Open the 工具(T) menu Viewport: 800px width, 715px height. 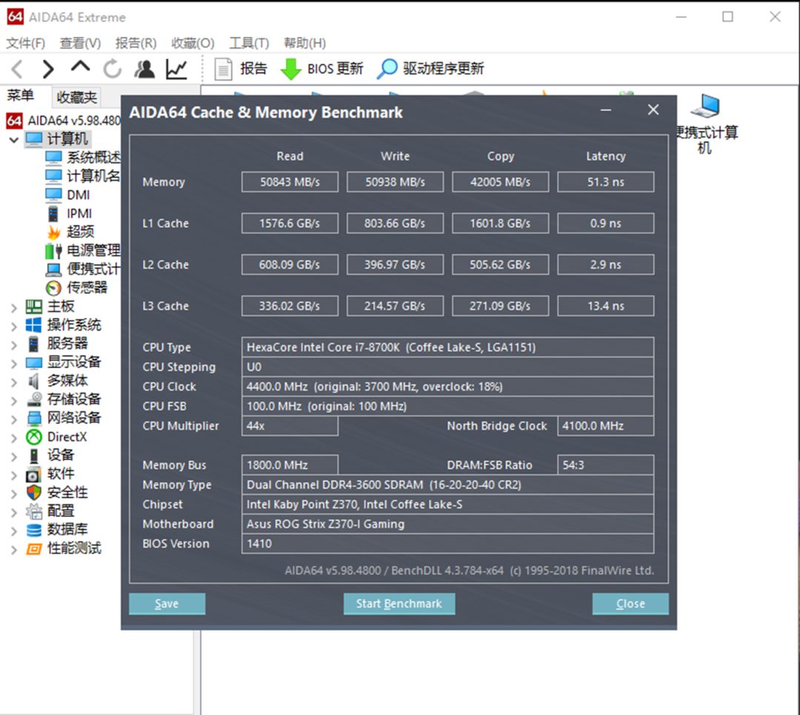tap(249, 43)
